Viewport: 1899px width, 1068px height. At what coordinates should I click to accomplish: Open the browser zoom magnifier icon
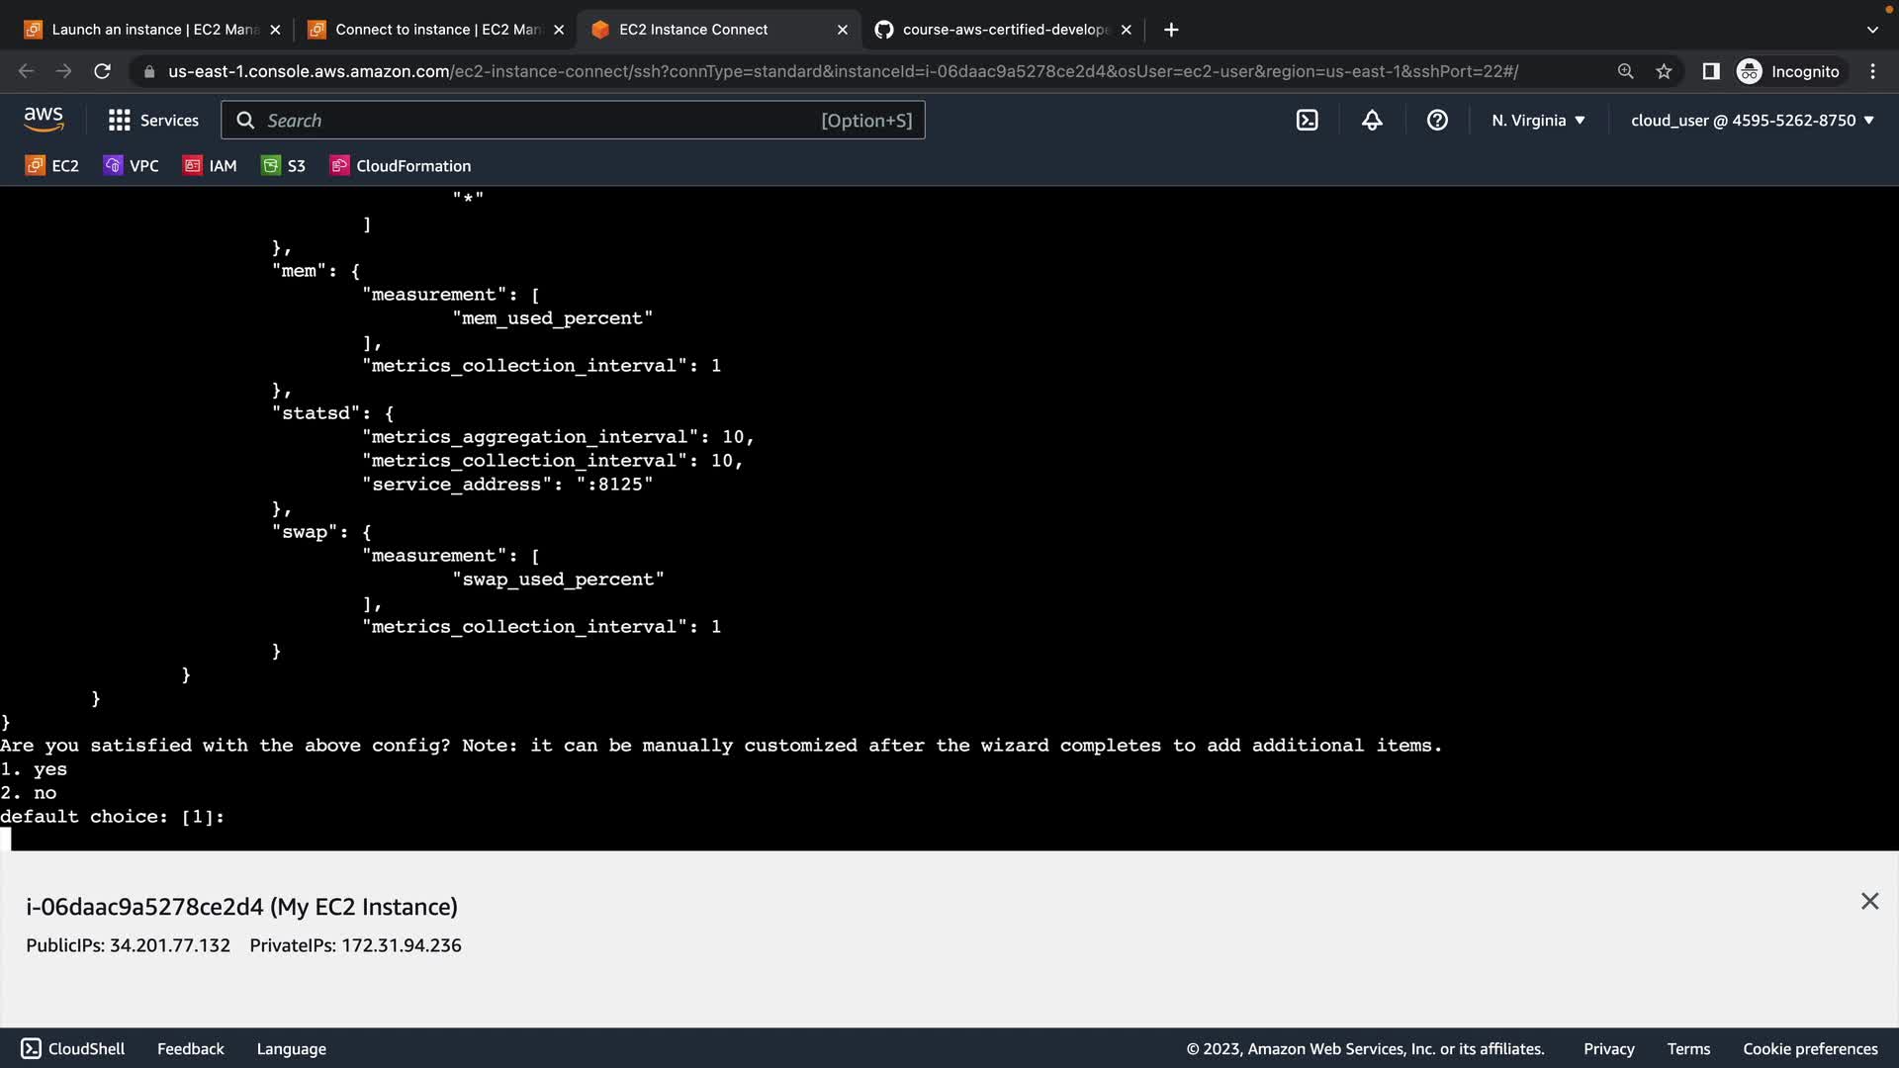[1625, 71]
